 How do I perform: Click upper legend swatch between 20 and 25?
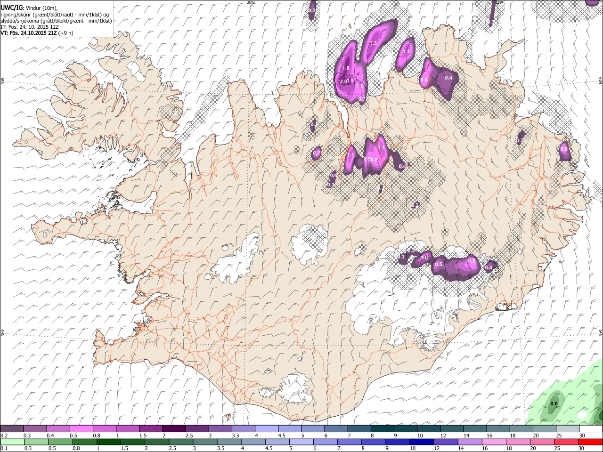tap(545, 428)
